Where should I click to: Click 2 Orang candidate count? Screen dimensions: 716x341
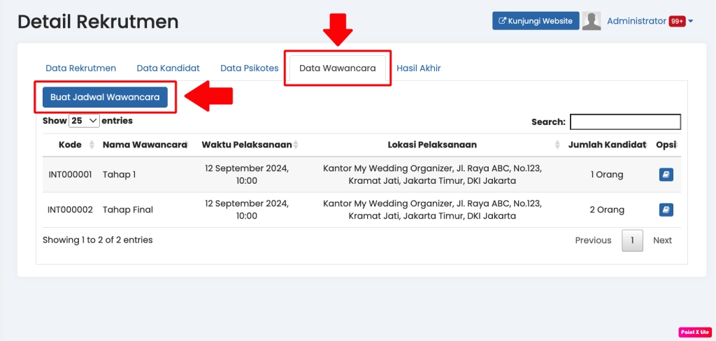(x=607, y=210)
